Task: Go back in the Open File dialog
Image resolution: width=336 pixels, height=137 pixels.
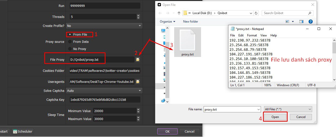Action: tap(160, 13)
